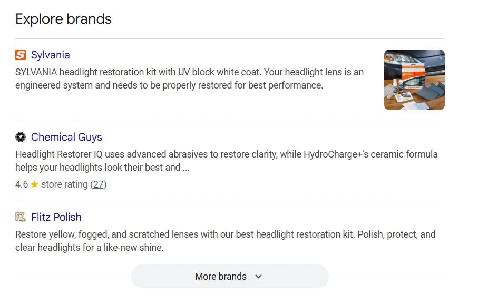Screen dimensions: 498x304
Task: Click the orange Sylvania logo icon
Action: tap(21, 55)
